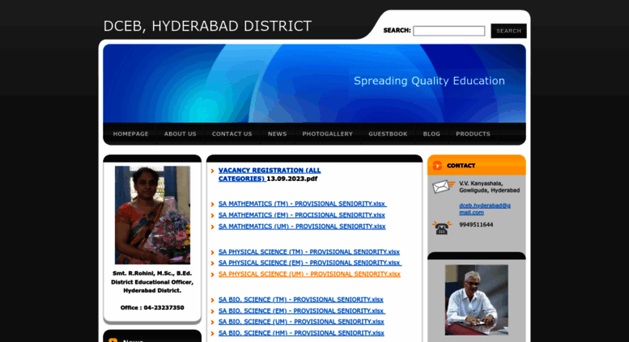Screen dimensions: 629x342
Task: Open SA PHYSICAL SCIENCE (TM) seniority file
Action: [309, 252]
